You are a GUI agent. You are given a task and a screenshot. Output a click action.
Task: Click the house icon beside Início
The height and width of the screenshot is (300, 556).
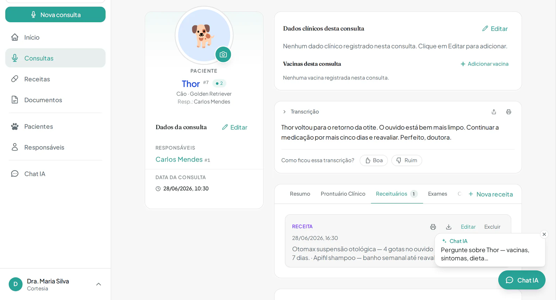[x=15, y=37]
